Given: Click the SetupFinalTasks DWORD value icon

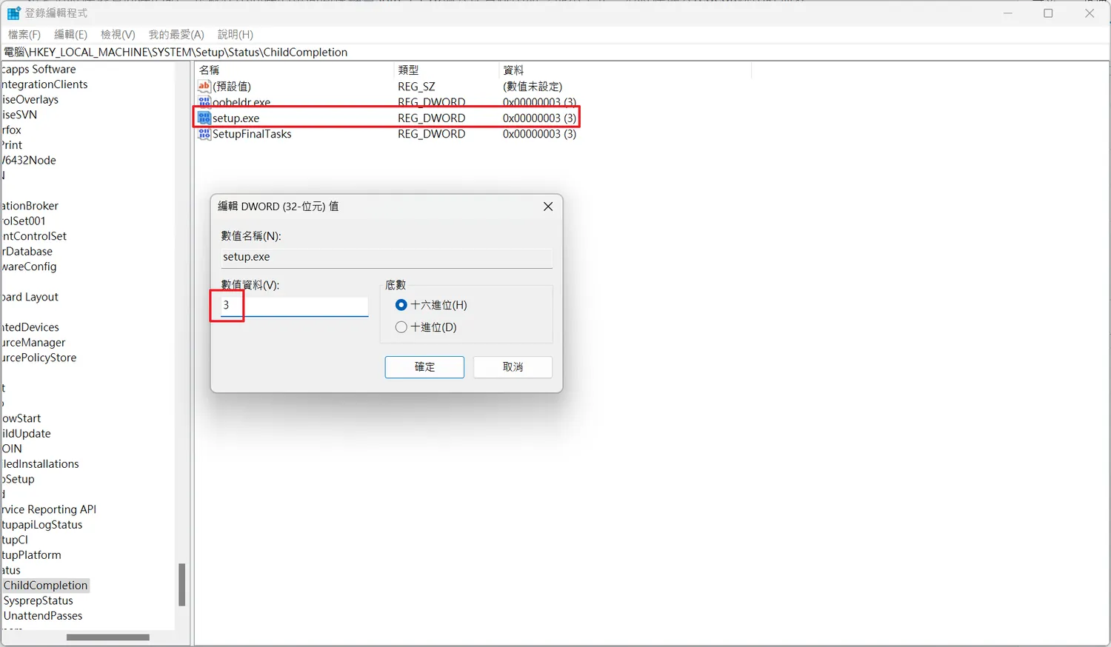Looking at the screenshot, I should click(204, 134).
